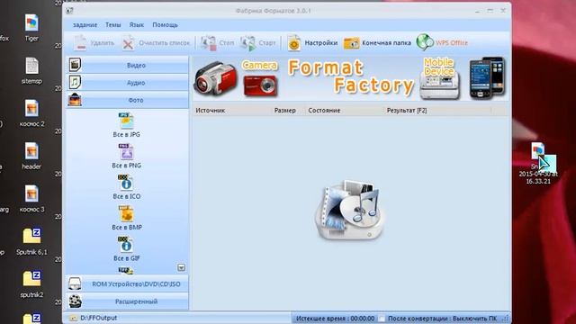Viewport: 576px width, 324px height.
Task: Expand ROM Устройство\DVD\CD\ISO category
Action: pos(127,284)
